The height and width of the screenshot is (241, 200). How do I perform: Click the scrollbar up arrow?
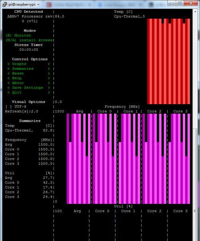[195, 12]
